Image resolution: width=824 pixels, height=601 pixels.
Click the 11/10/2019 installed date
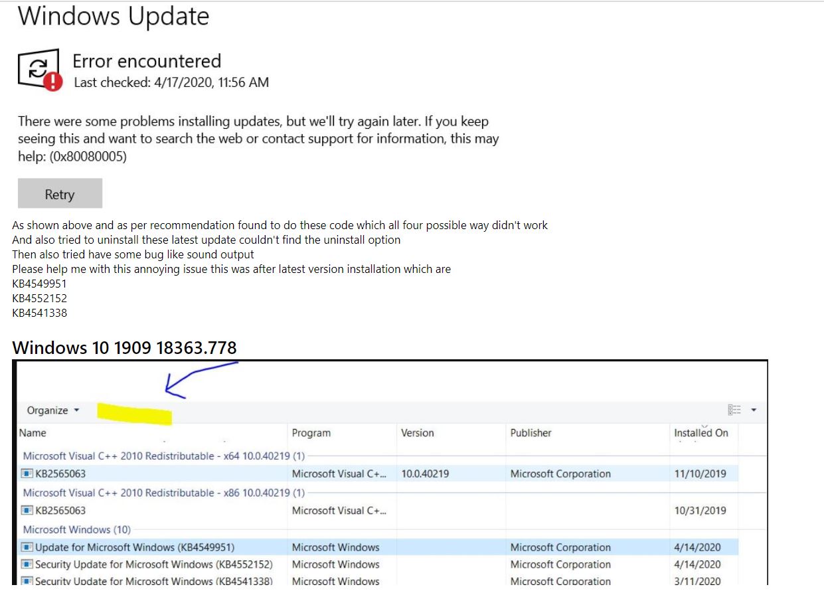pos(700,474)
